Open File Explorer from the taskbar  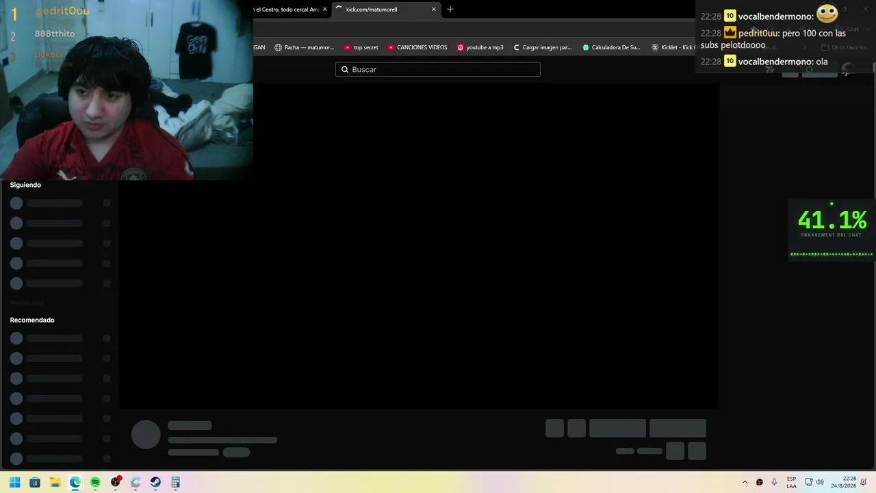[55, 482]
